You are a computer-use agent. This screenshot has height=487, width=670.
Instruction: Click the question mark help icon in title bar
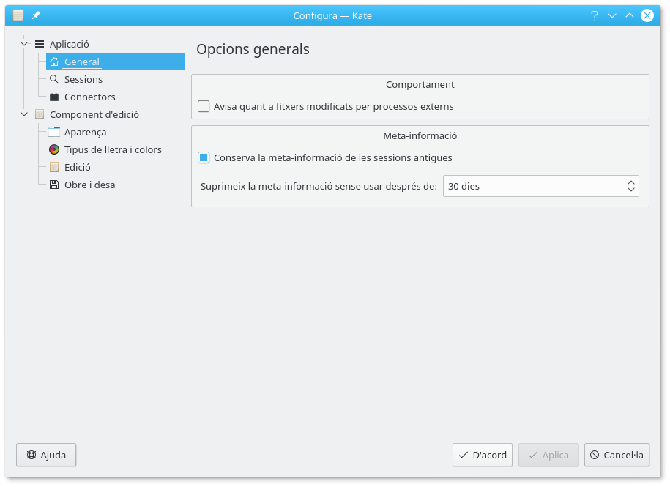click(x=595, y=15)
